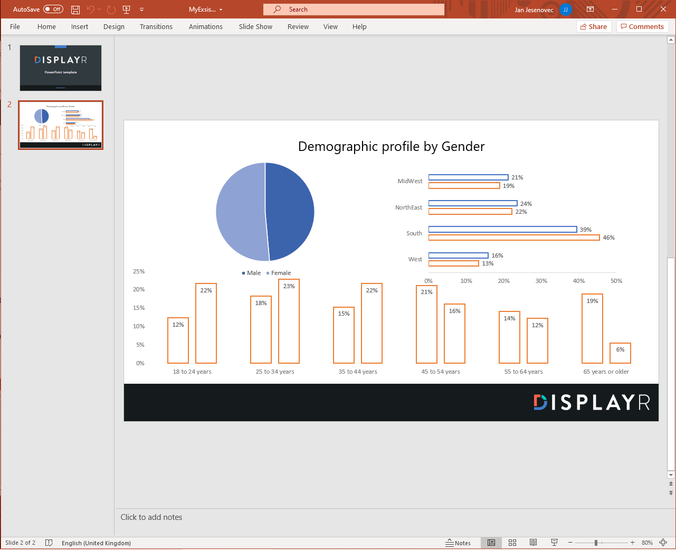Image resolution: width=676 pixels, height=550 pixels.
Task: Open Ribbon Display Options
Action: 590,10
